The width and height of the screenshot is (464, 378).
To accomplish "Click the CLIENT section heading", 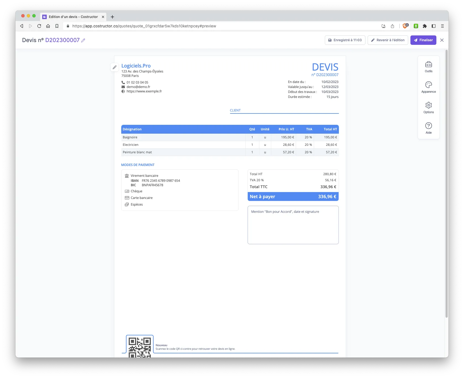I will point(235,110).
